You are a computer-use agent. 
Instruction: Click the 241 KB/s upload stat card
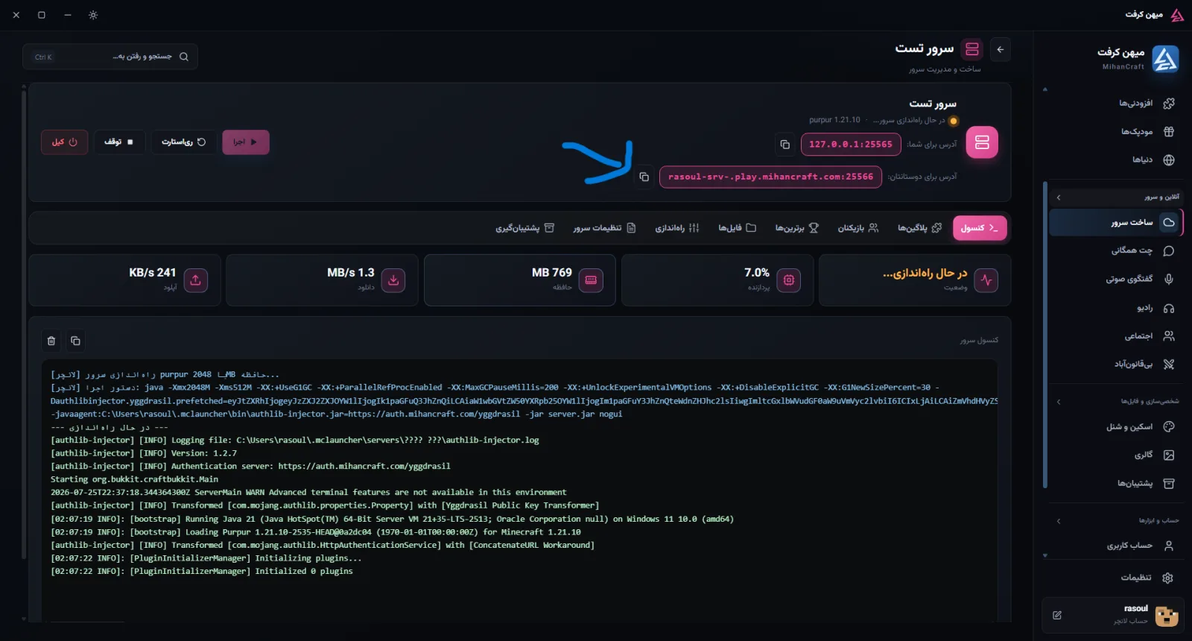pos(124,280)
